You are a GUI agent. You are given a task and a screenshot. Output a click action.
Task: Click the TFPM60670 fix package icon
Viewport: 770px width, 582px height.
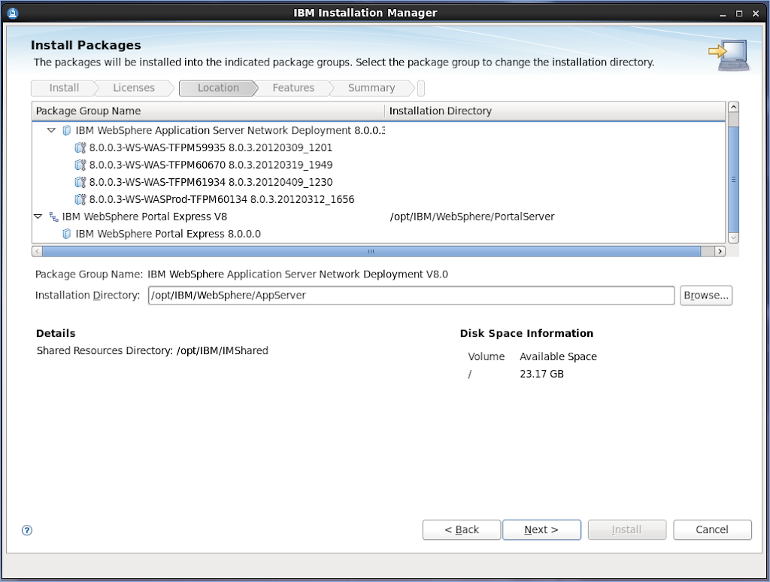pyautogui.click(x=80, y=165)
